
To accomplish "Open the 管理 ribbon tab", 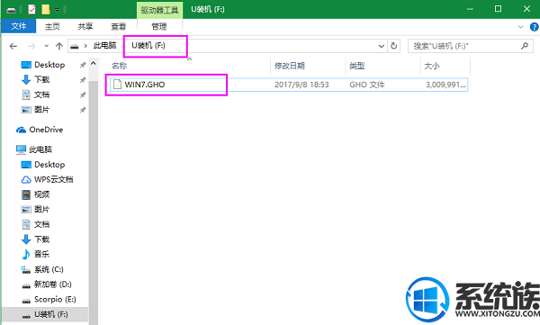I will [159, 26].
